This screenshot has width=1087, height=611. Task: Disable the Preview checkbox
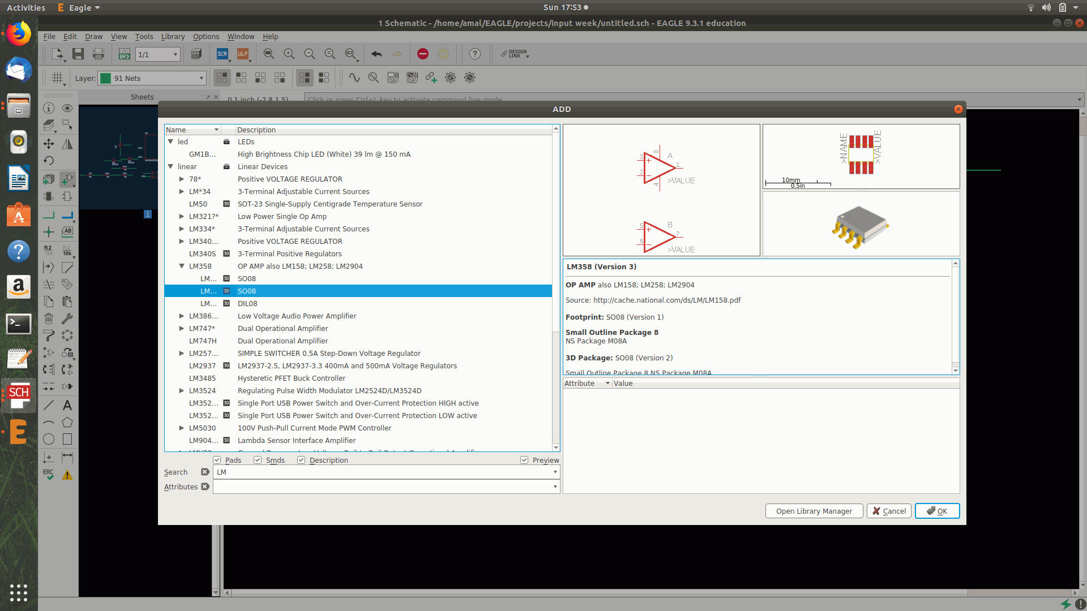(x=524, y=460)
